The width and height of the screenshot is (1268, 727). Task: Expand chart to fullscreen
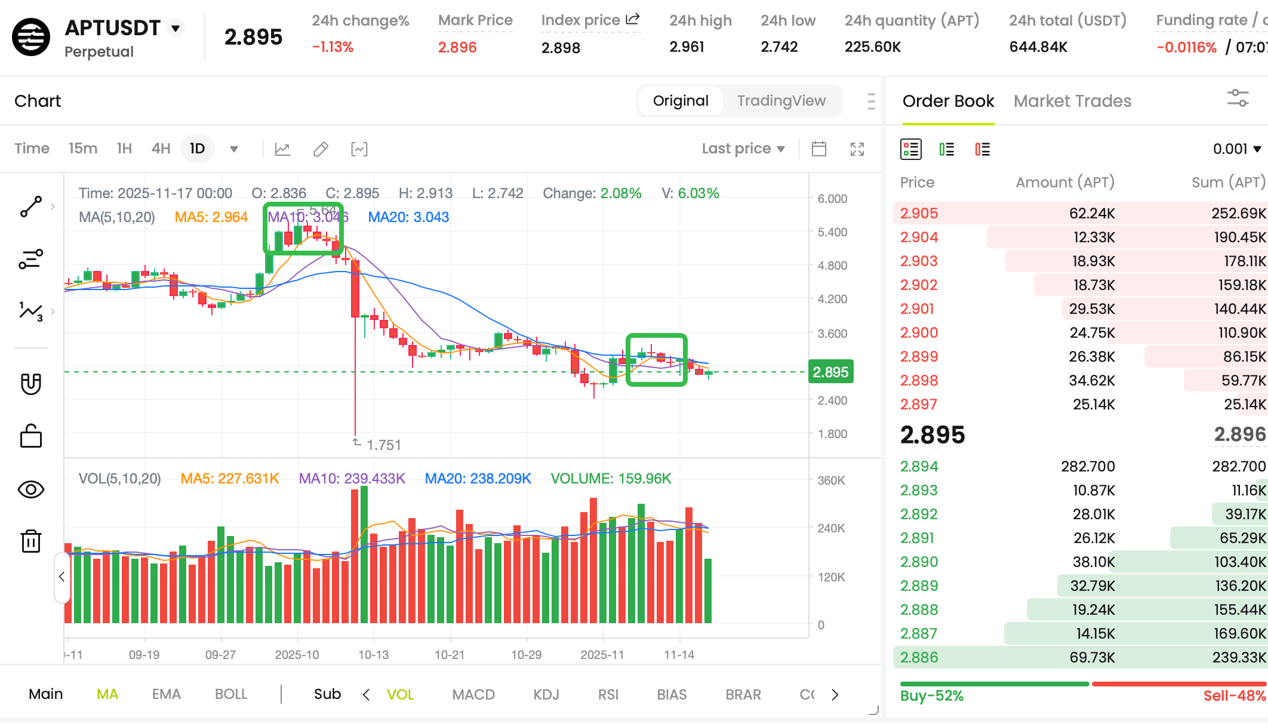(x=857, y=149)
